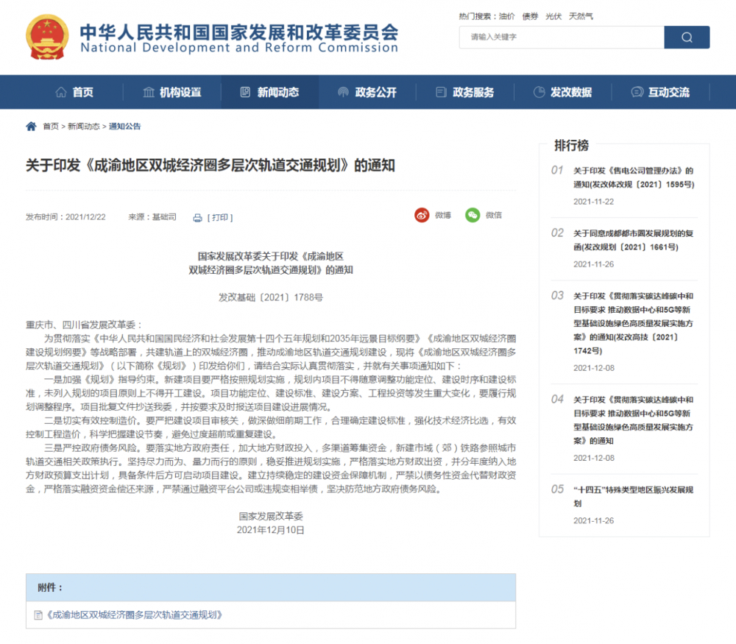Click the [打印] print link
This screenshot has width=736, height=644.
coord(220,218)
